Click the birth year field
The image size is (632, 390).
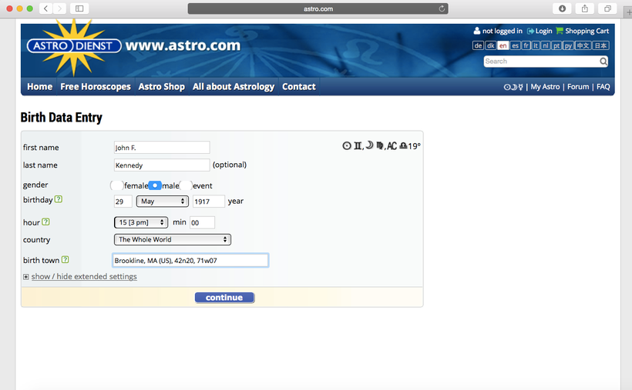click(x=208, y=202)
